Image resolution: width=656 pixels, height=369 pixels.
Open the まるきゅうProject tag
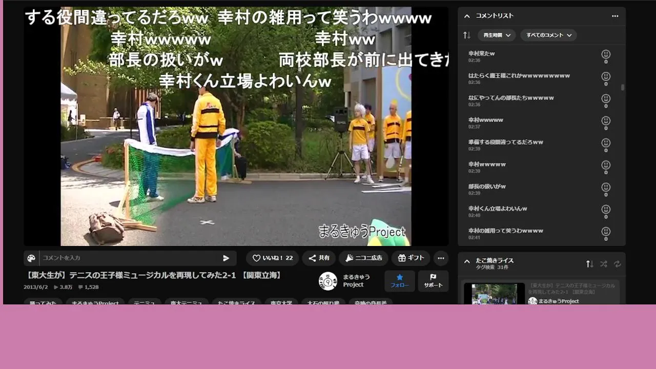[95, 303]
